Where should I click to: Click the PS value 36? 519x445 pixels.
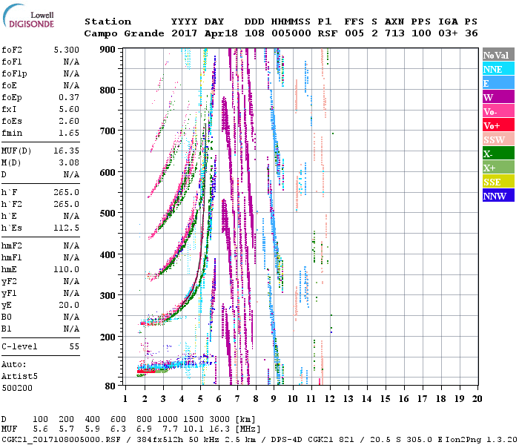click(472, 33)
